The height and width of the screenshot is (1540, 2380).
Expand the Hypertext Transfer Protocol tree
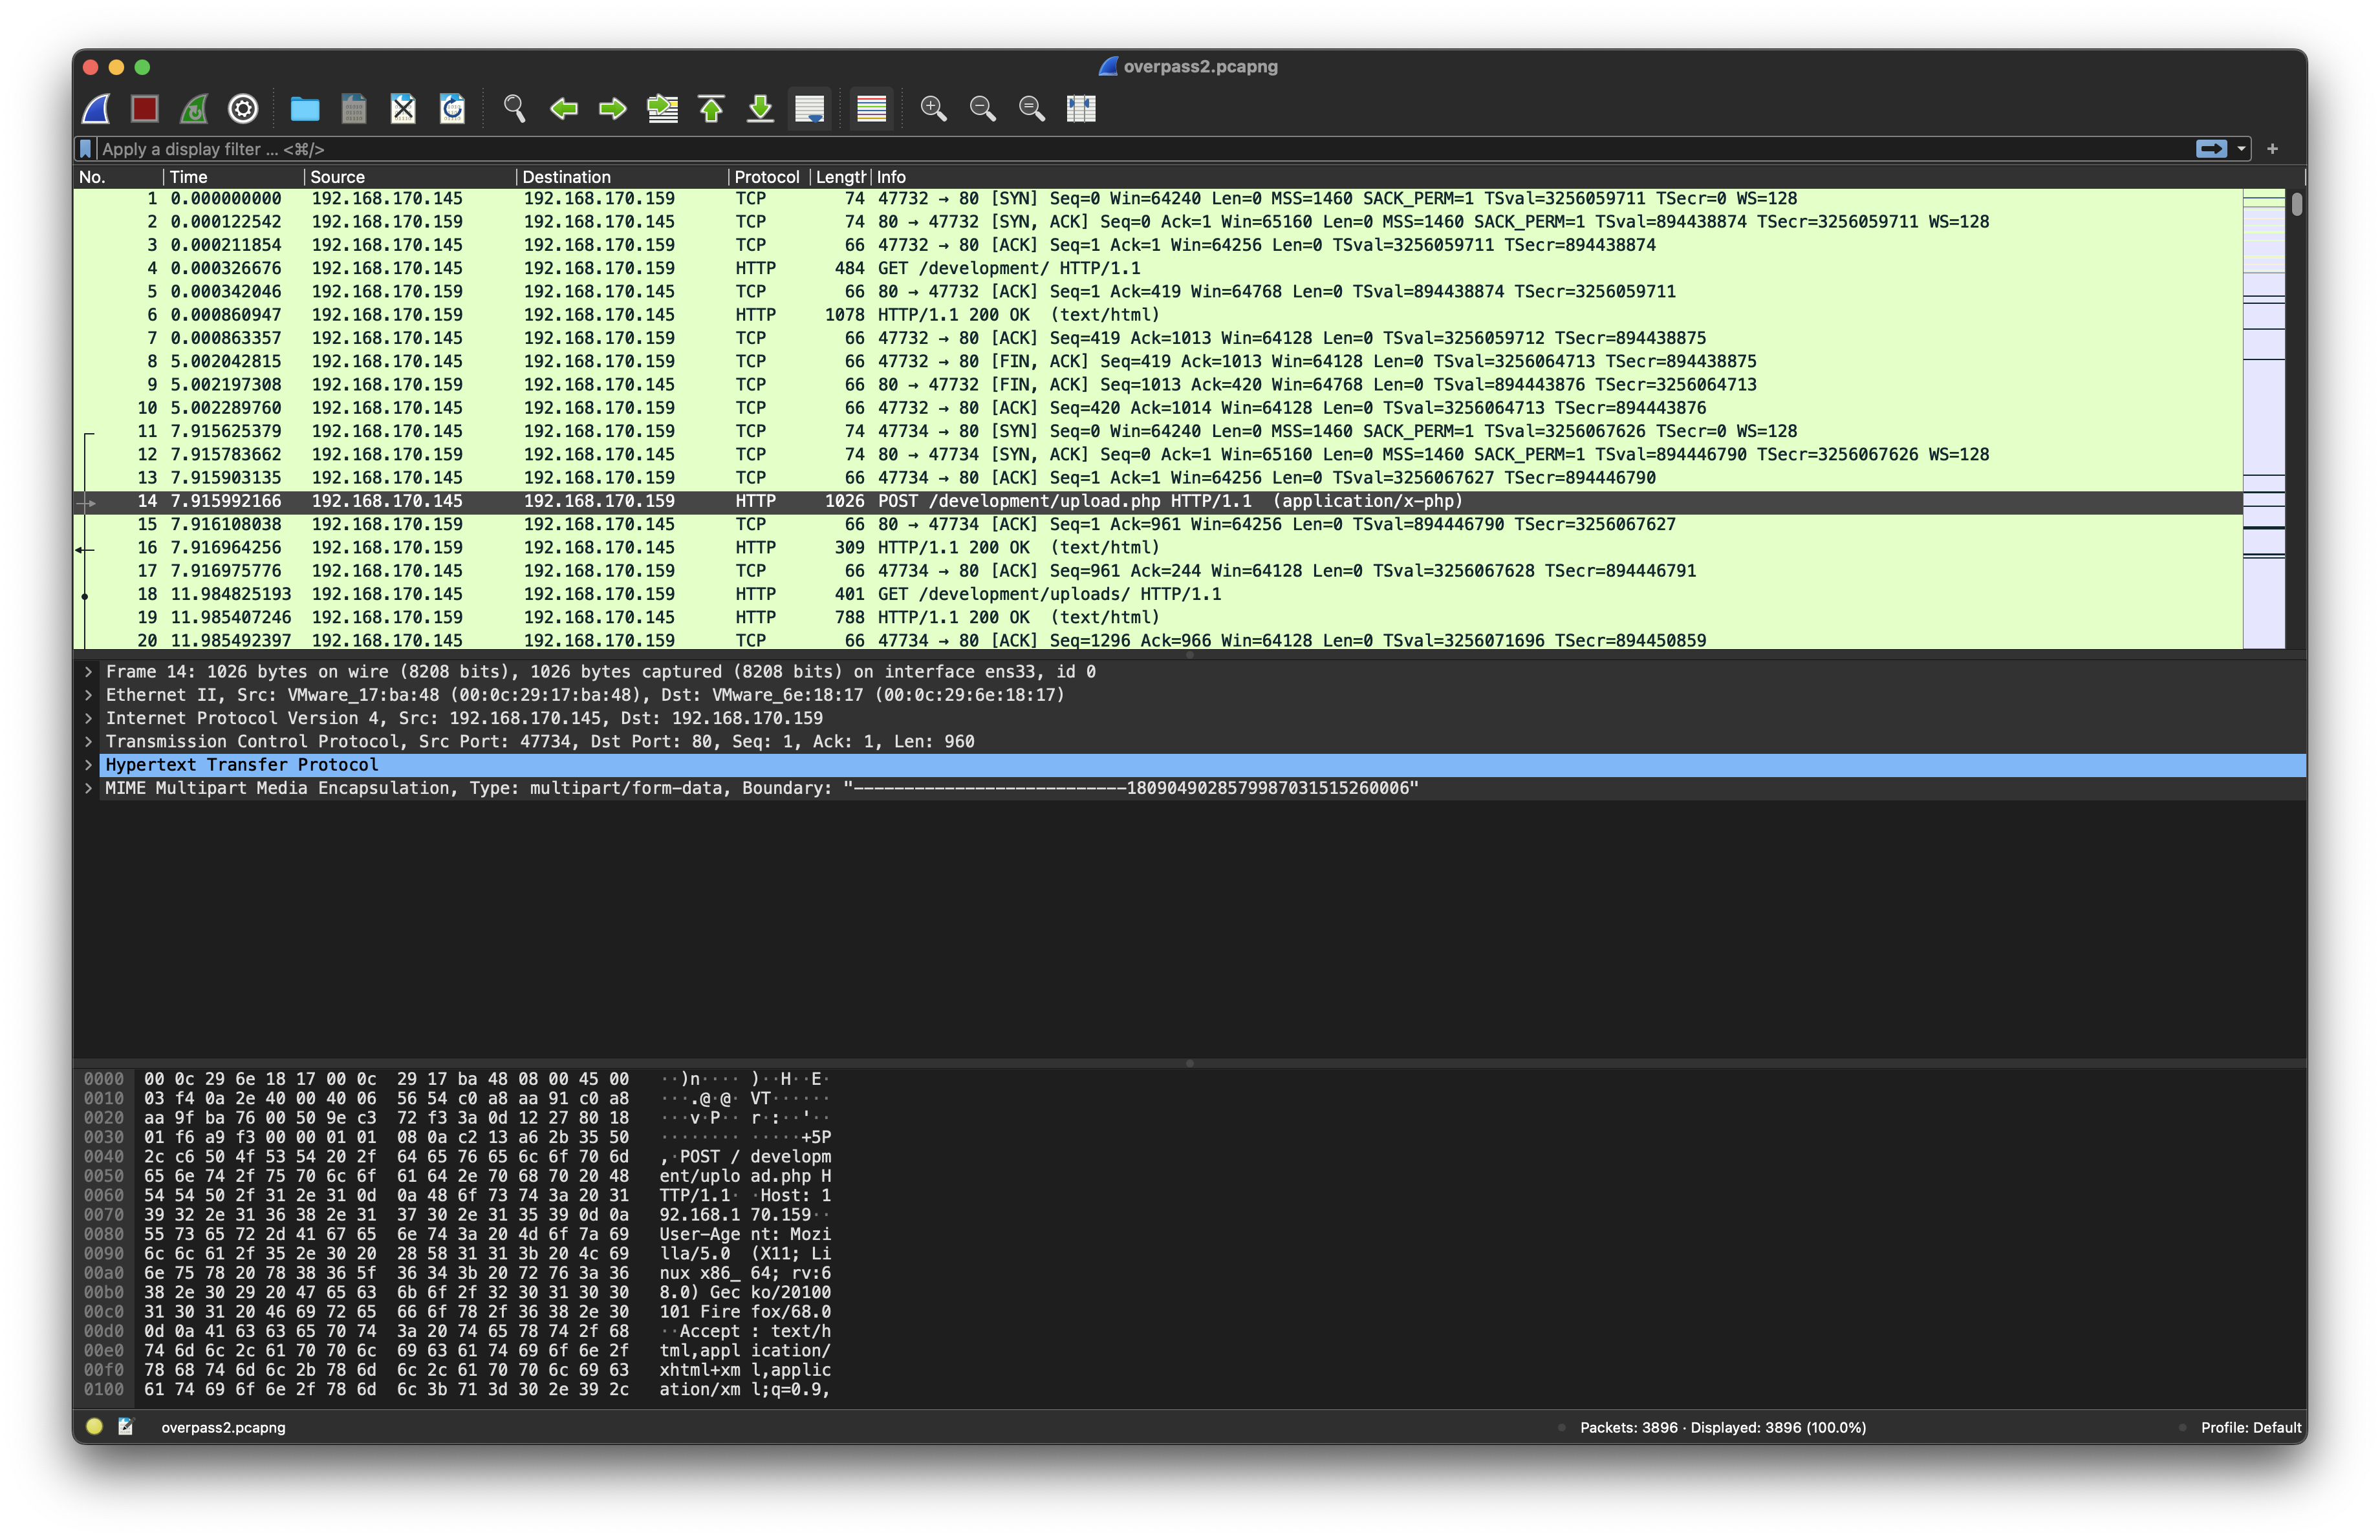coord(88,764)
